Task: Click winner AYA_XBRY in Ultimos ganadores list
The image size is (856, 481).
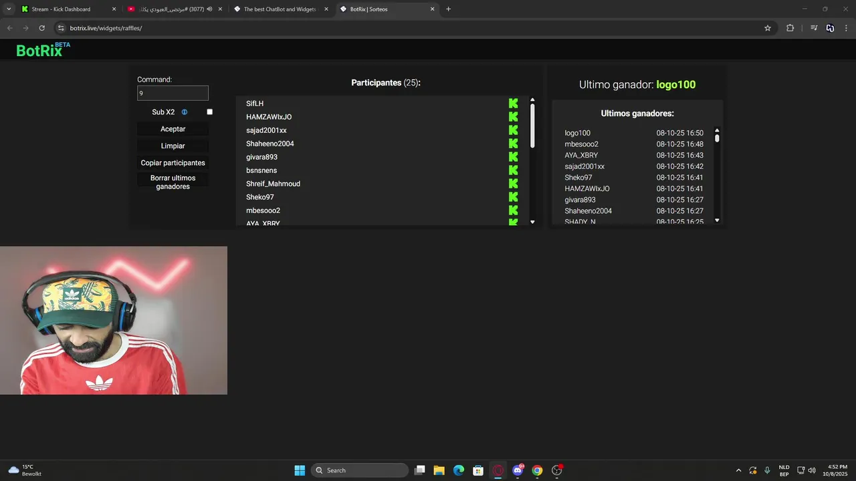Action: click(581, 155)
